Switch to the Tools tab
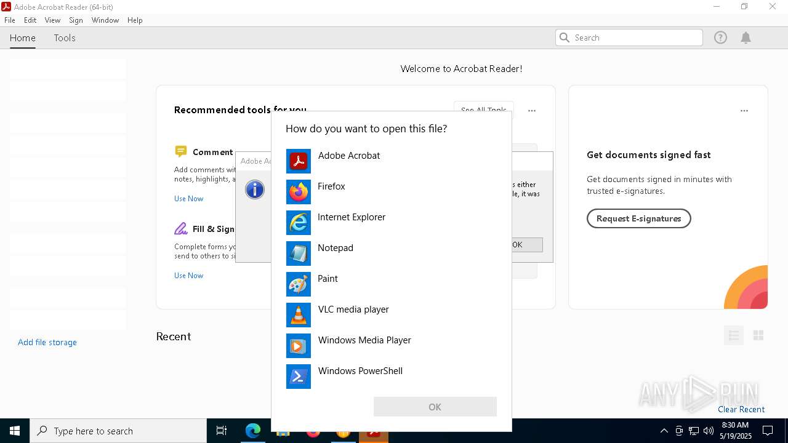Screen dimensions: 788x443 [x=65, y=38]
